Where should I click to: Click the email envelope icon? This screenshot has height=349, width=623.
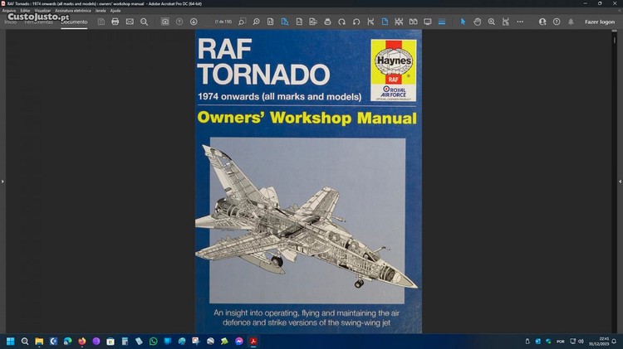coord(130,22)
